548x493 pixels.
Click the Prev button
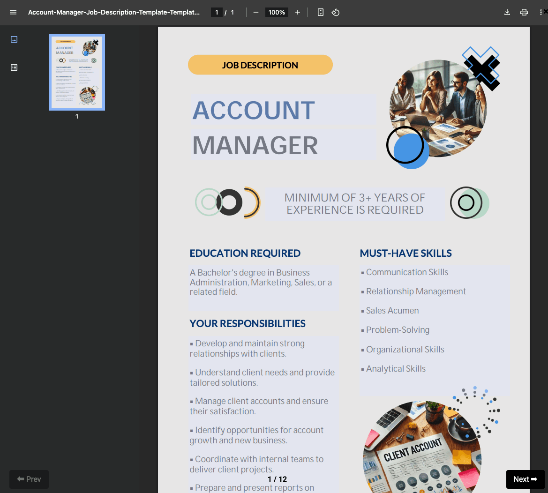29,479
